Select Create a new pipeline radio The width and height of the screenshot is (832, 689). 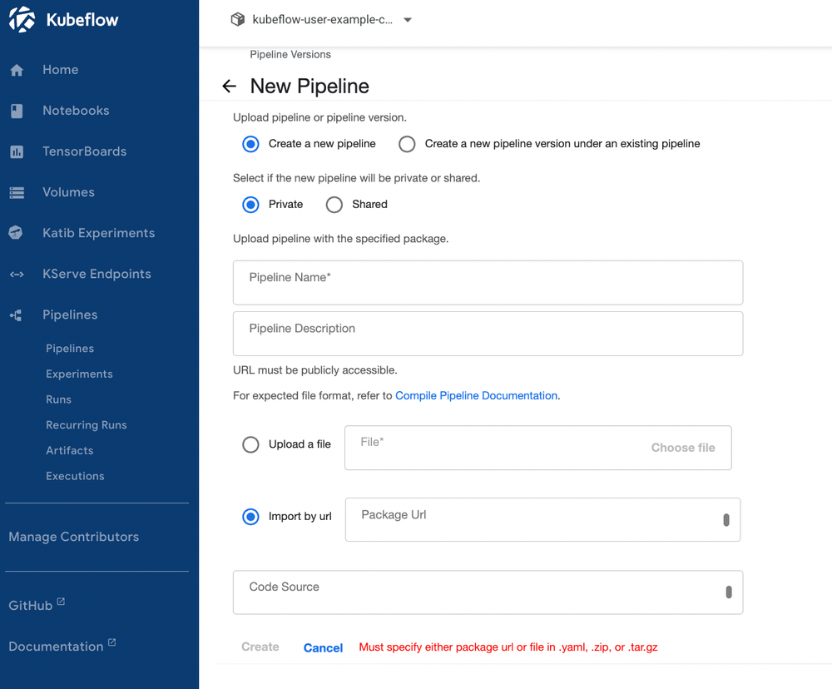tap(250, 144)
